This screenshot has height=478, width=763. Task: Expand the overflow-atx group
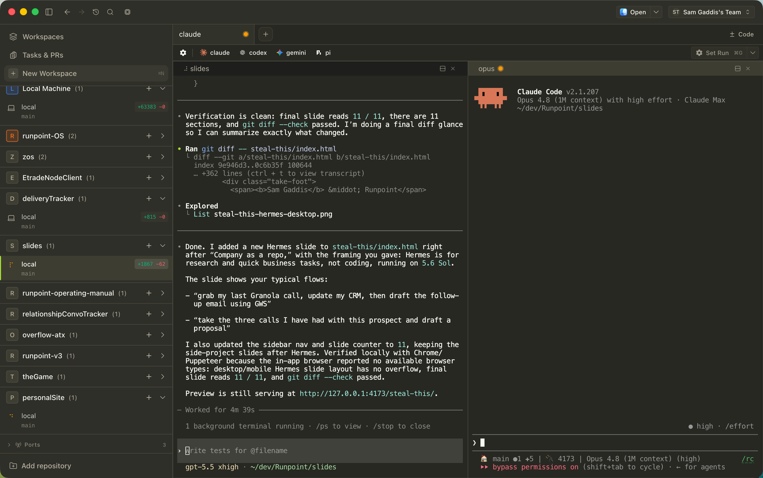point(163,335)
